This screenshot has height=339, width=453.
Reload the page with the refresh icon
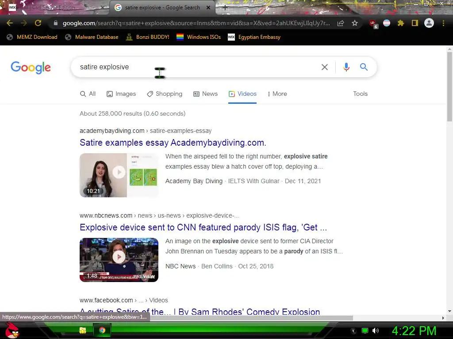click(x=38, y=23)
